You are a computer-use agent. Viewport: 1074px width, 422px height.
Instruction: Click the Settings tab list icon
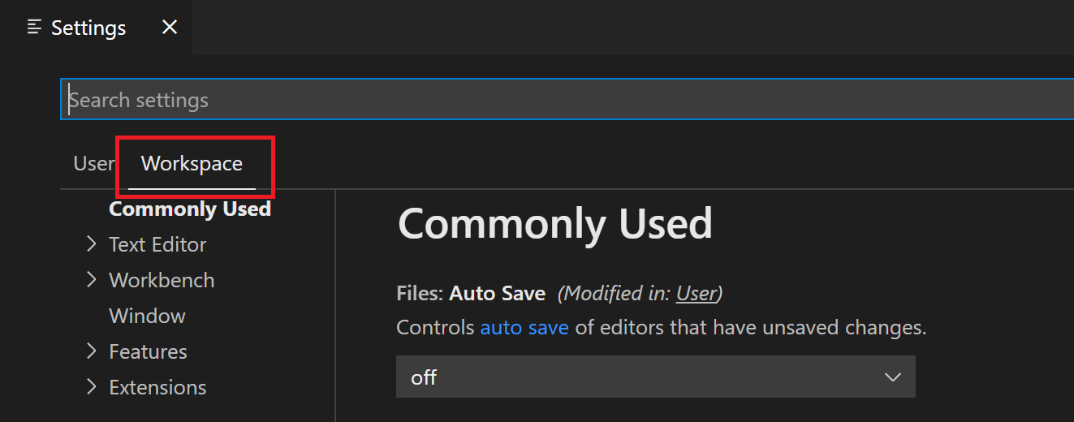coord(34,28)
